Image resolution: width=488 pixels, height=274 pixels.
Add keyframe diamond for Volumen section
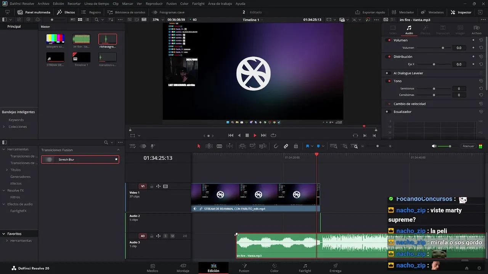click(x=474, y=40)
